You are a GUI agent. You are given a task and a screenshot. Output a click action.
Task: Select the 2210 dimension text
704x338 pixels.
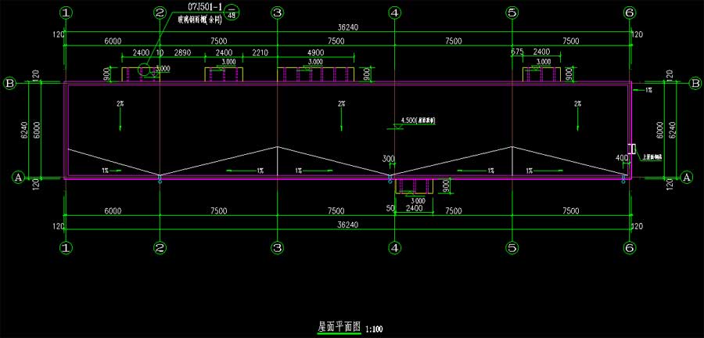point(260,52)
